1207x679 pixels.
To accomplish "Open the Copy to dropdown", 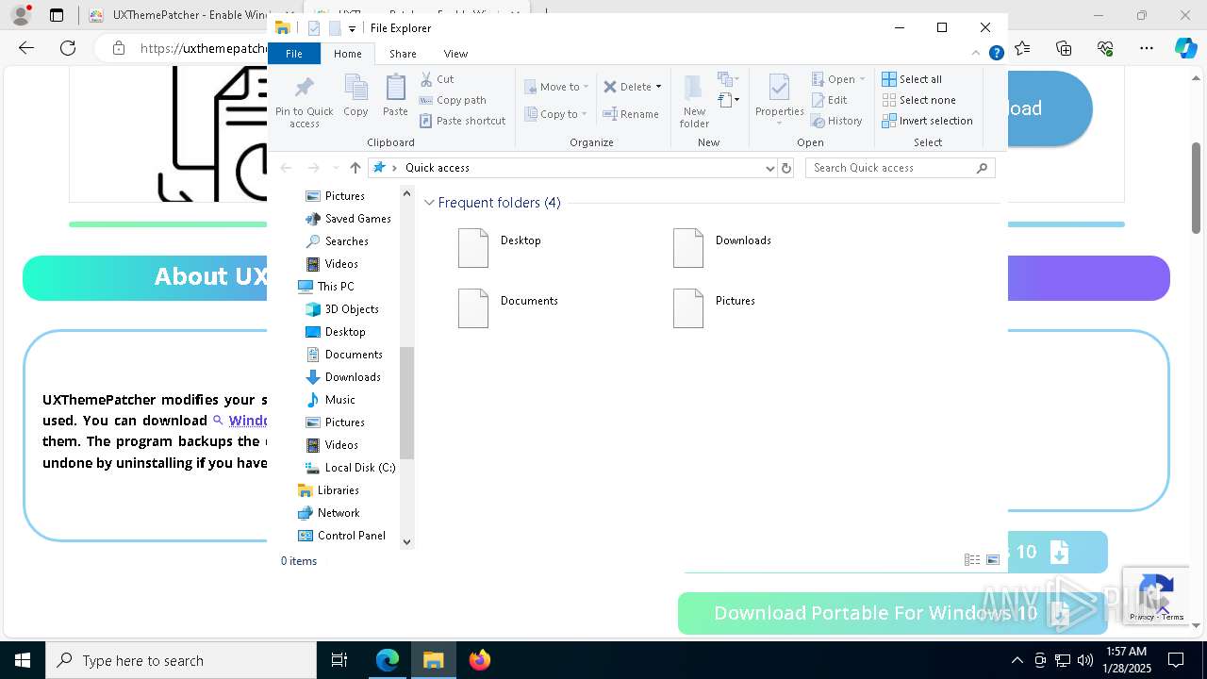I will (556, 114).
